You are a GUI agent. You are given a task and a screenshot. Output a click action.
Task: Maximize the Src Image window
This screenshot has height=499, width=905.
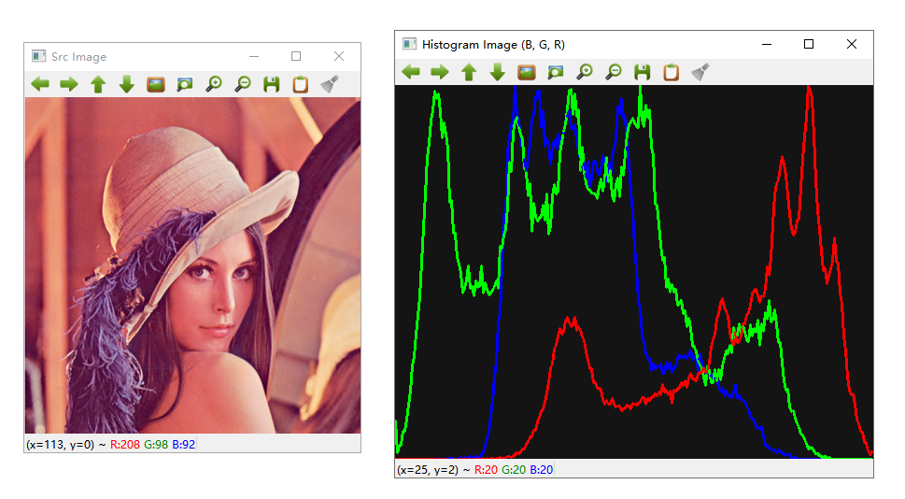coord(296,56)
